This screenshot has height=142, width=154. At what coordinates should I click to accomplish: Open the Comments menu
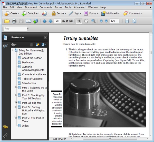click(x=46, y=7)
